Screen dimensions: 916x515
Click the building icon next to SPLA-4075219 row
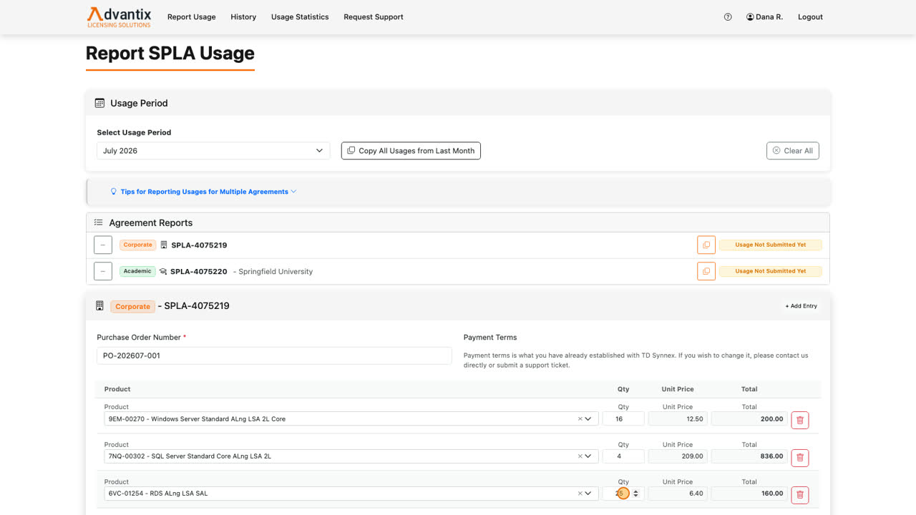point(164,245)
